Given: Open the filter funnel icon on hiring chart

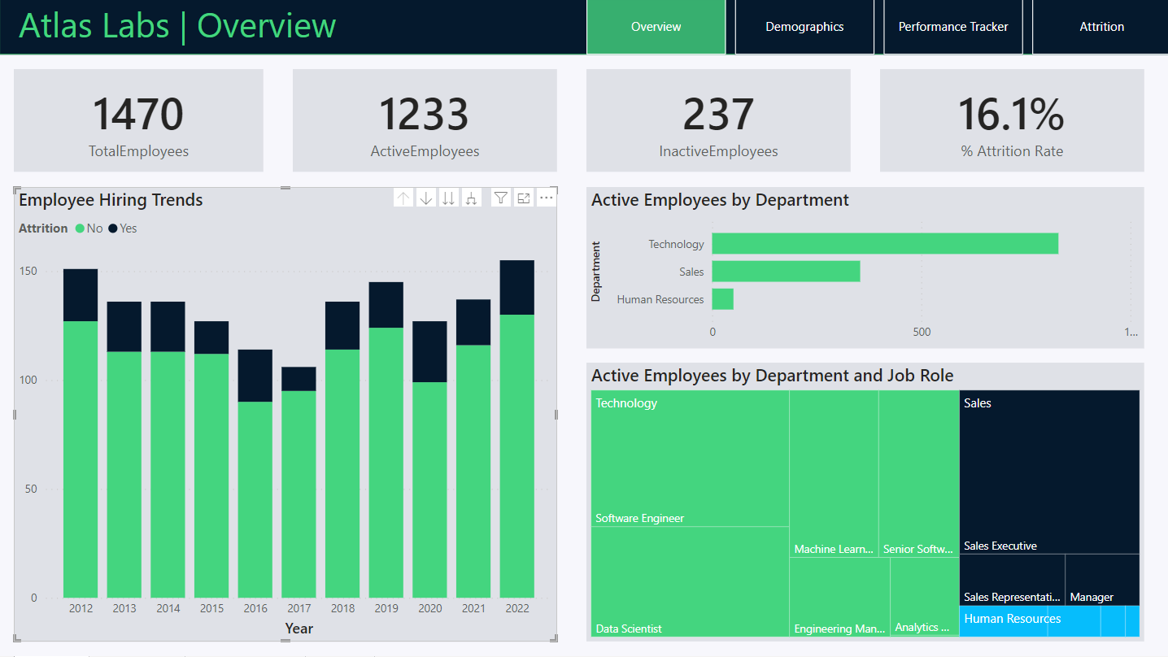Looking at the screenshot, I should (501, 198).
